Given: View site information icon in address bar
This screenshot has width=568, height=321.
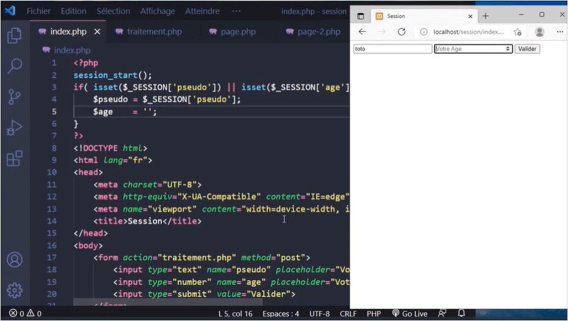Looking at the screenshot, I should click(x=424, y=32).
